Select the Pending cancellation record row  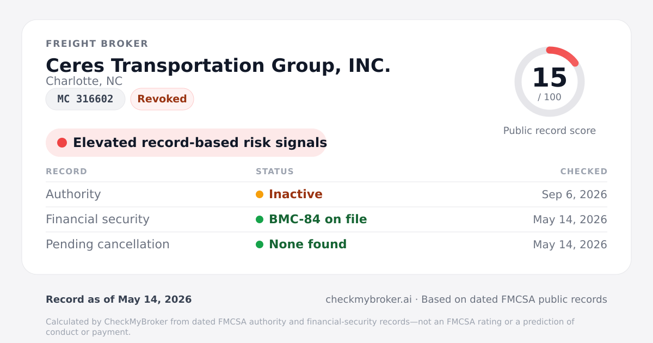326,244
